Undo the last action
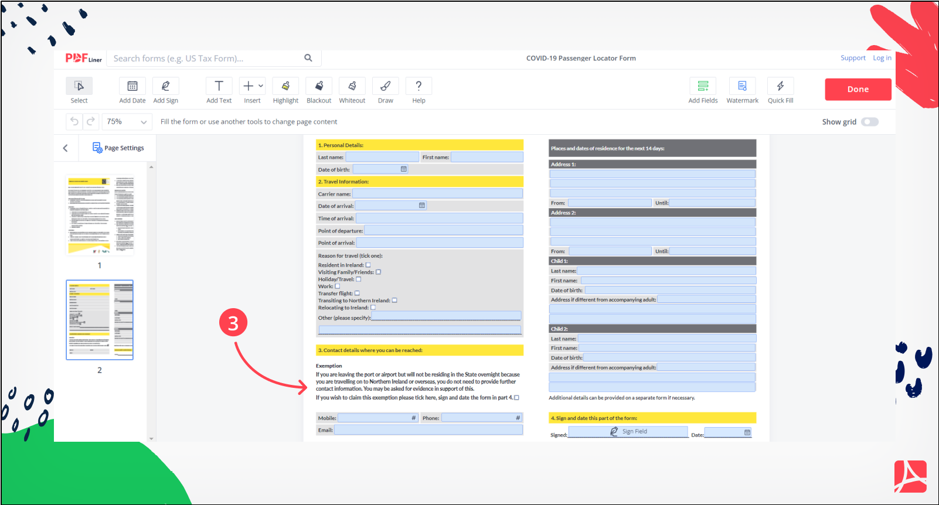This screenshot has width=939, height=505. click(x=74, y=121)
